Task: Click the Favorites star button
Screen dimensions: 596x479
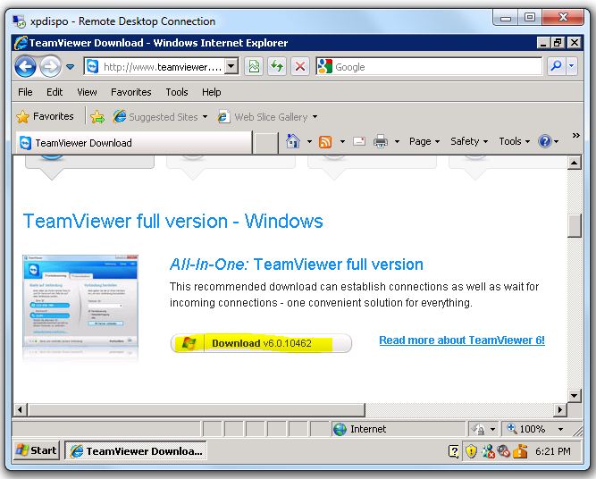Action: tap(46, 116)
